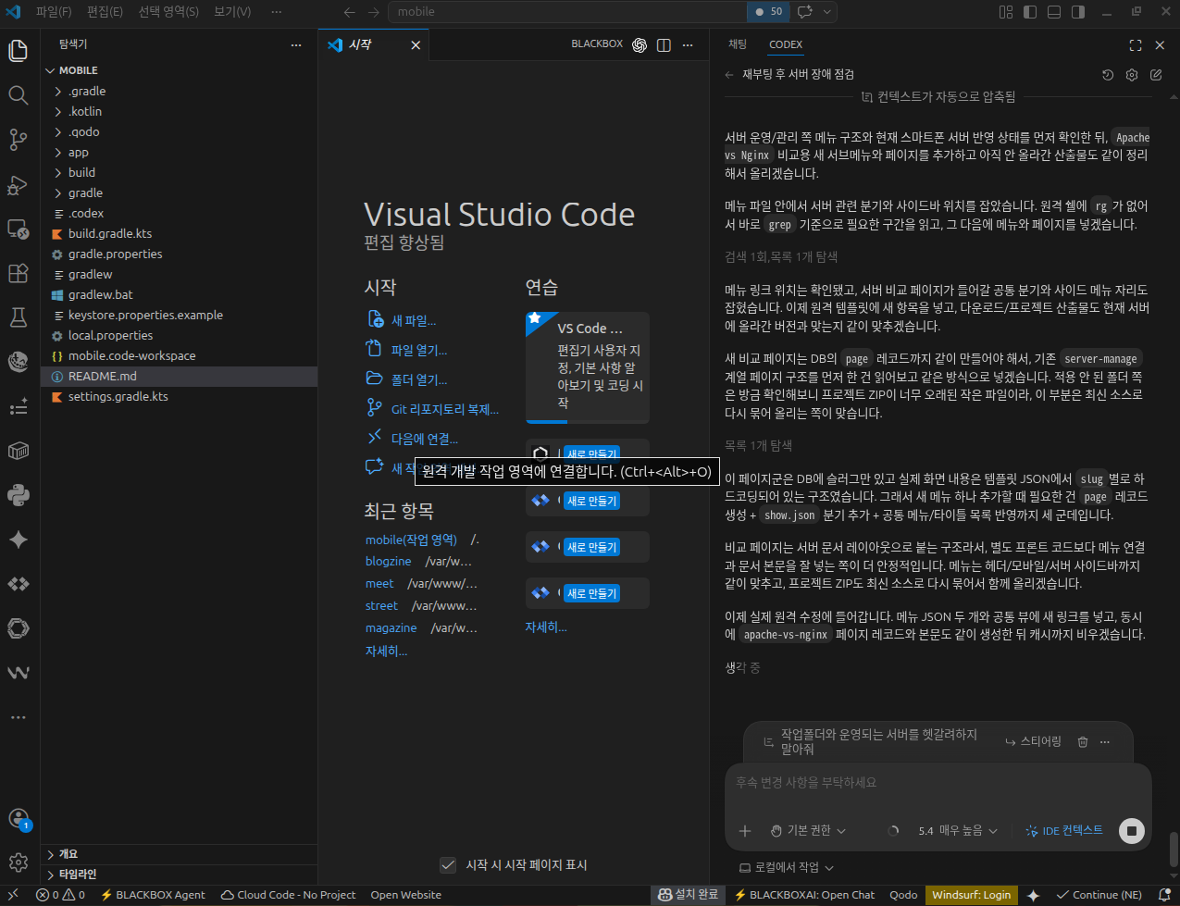This screenshot has width=1180, height=906.
Task: Stop the running Codex task
Action: click(1131, 831)
